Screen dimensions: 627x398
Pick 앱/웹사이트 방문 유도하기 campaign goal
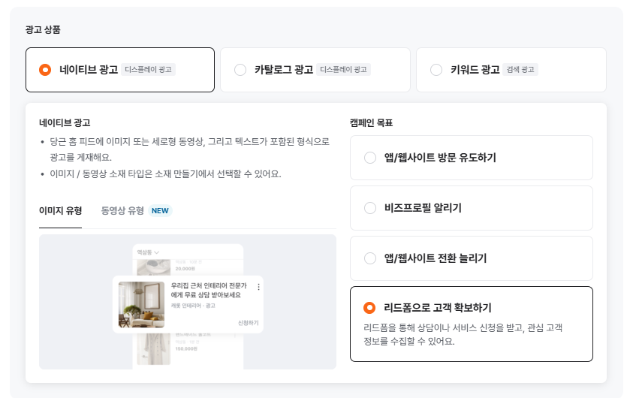point(369,158)
